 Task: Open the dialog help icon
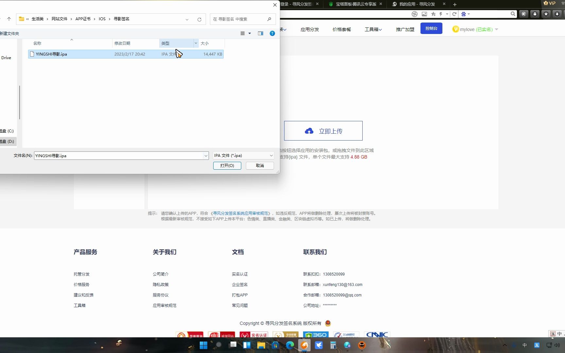point(272,33)
